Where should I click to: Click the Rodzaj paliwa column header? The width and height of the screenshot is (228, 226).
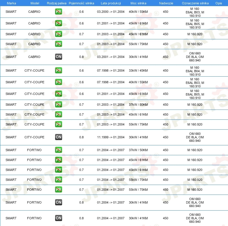pyautogui.click(x=57, y=3)
